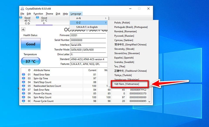Click raw value 00000E97FFC2
The width and height of the screenshot is (209, 127).
coord(138,90)
